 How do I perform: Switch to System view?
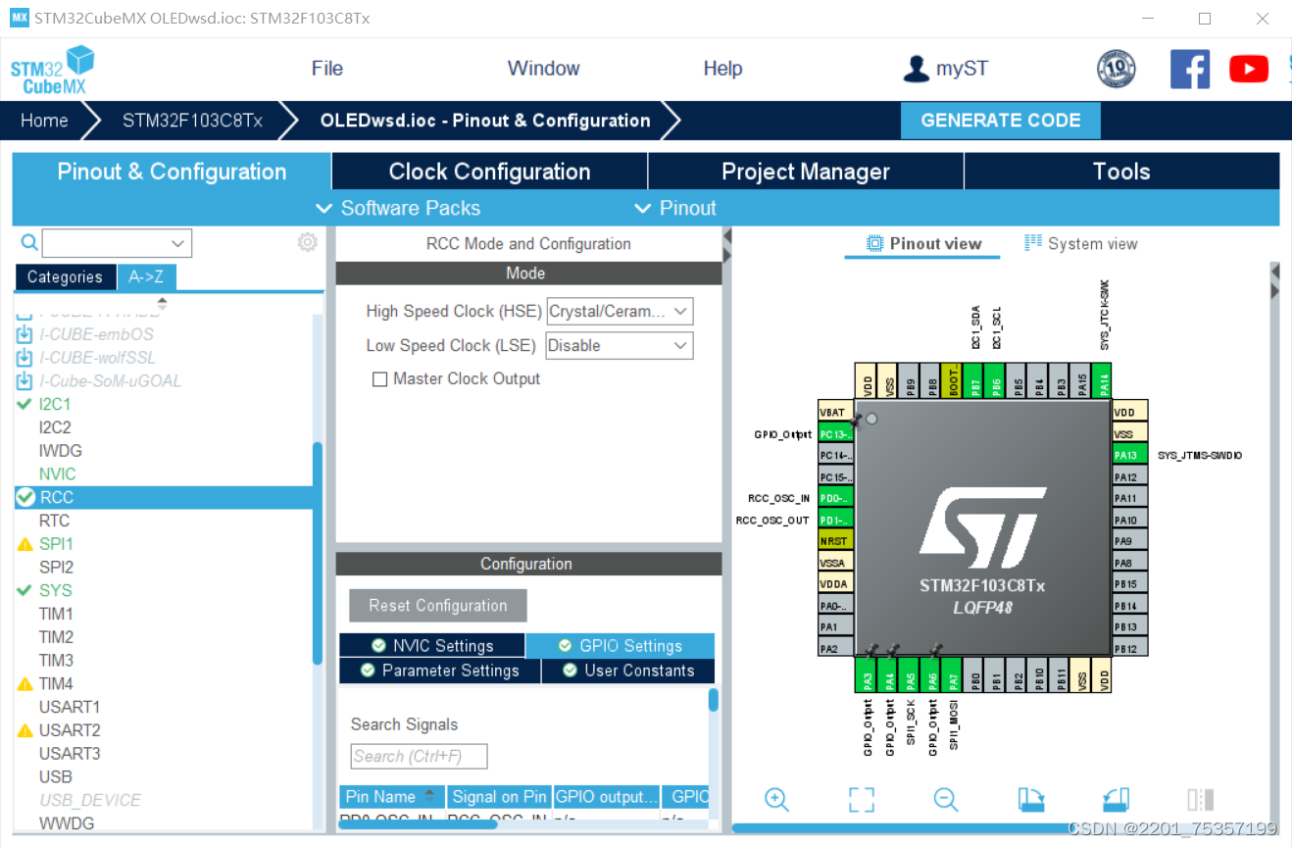[1081, 244]
